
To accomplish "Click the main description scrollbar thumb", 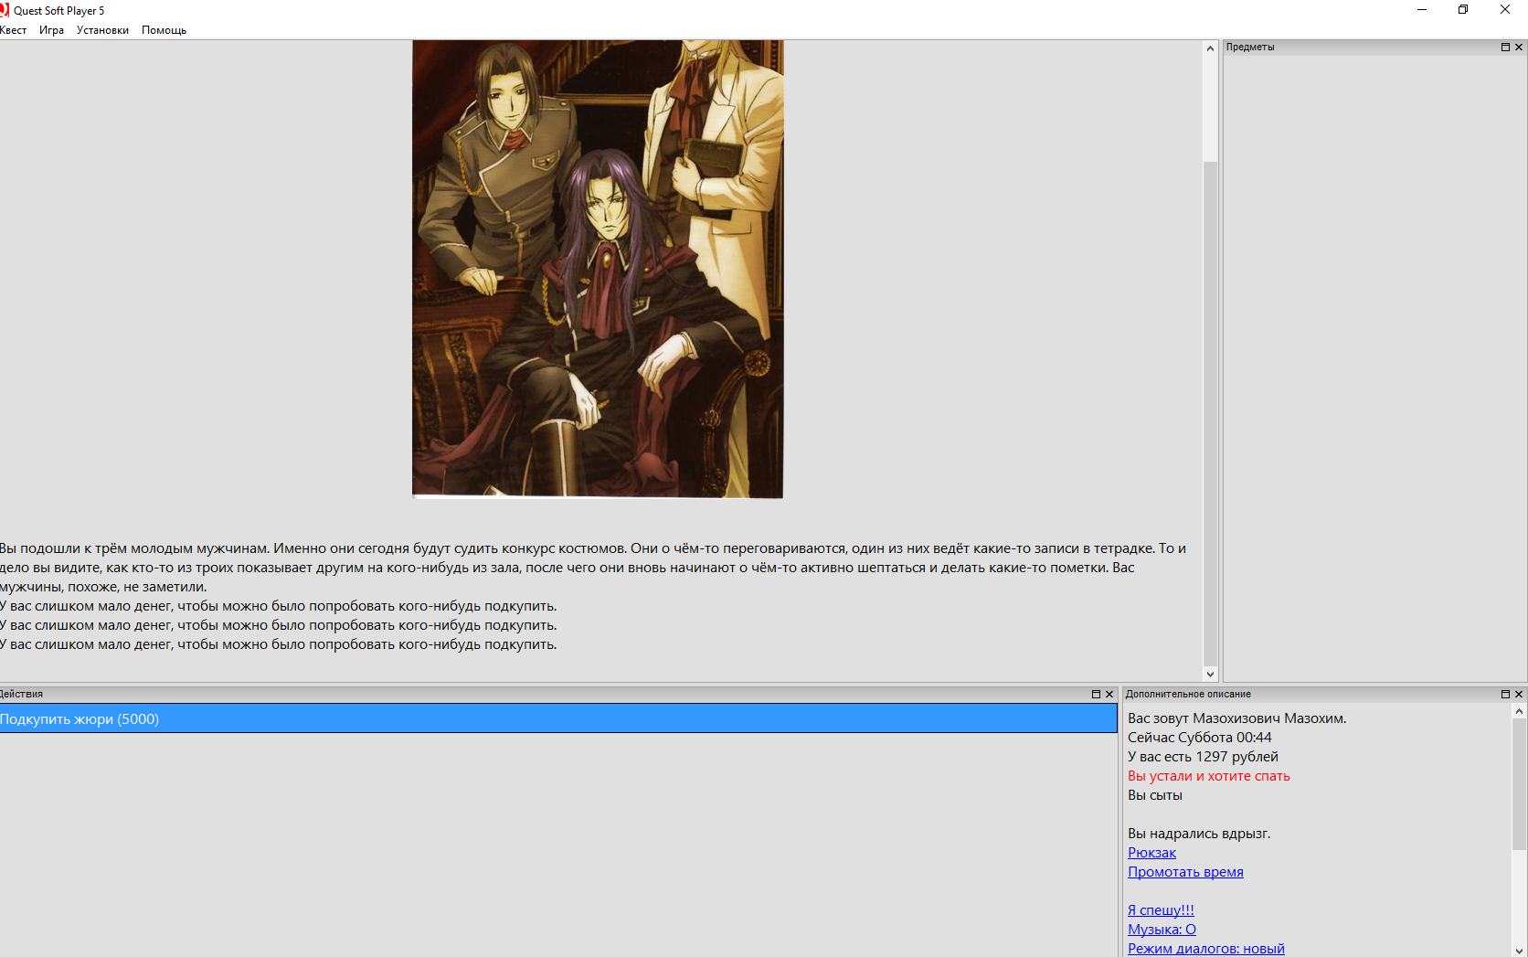I will (1210, 413).
